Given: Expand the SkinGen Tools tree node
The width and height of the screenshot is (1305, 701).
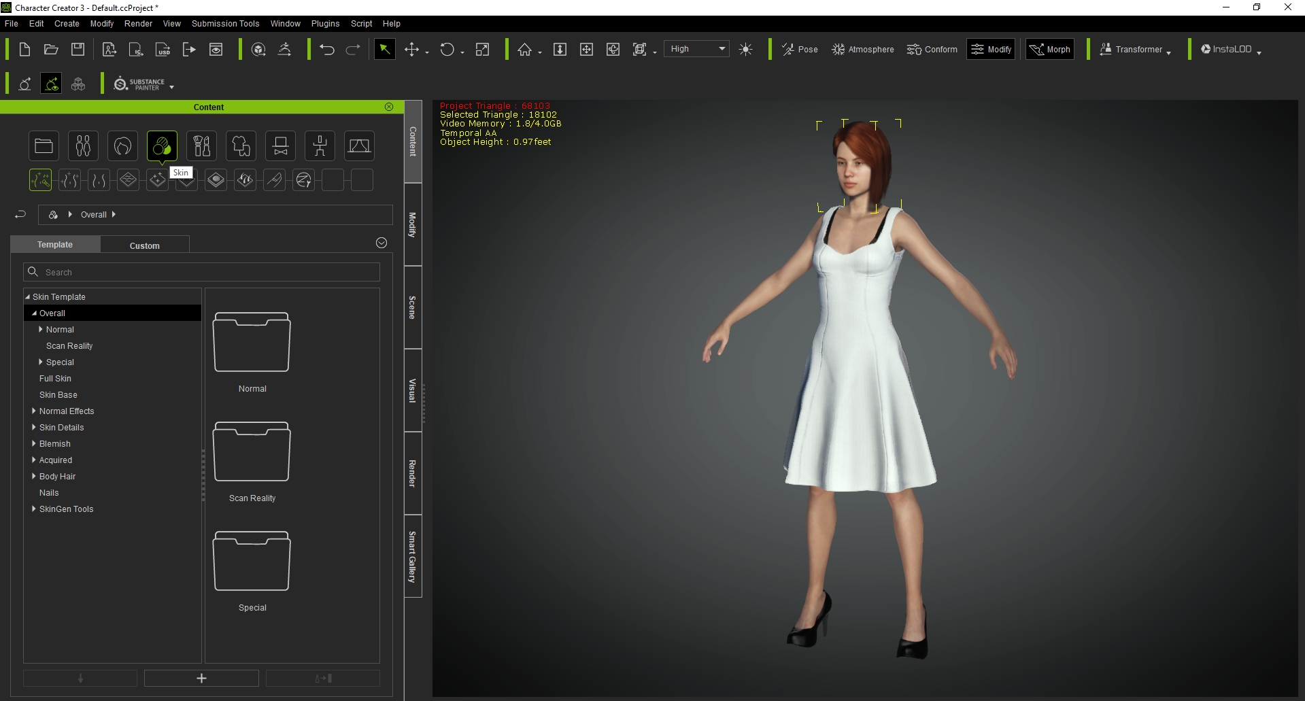Looking at the screenshot, I should [x=34, y=509].
